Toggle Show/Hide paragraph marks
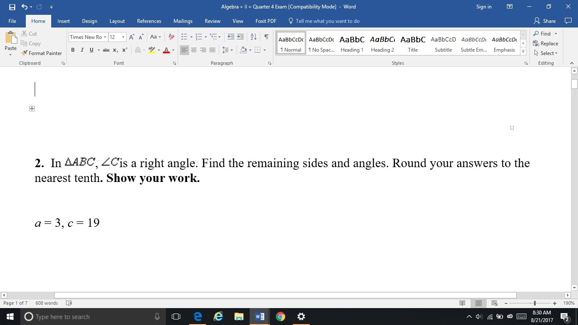578x325 pixels. pyautogui.click(x=266, y=37)
